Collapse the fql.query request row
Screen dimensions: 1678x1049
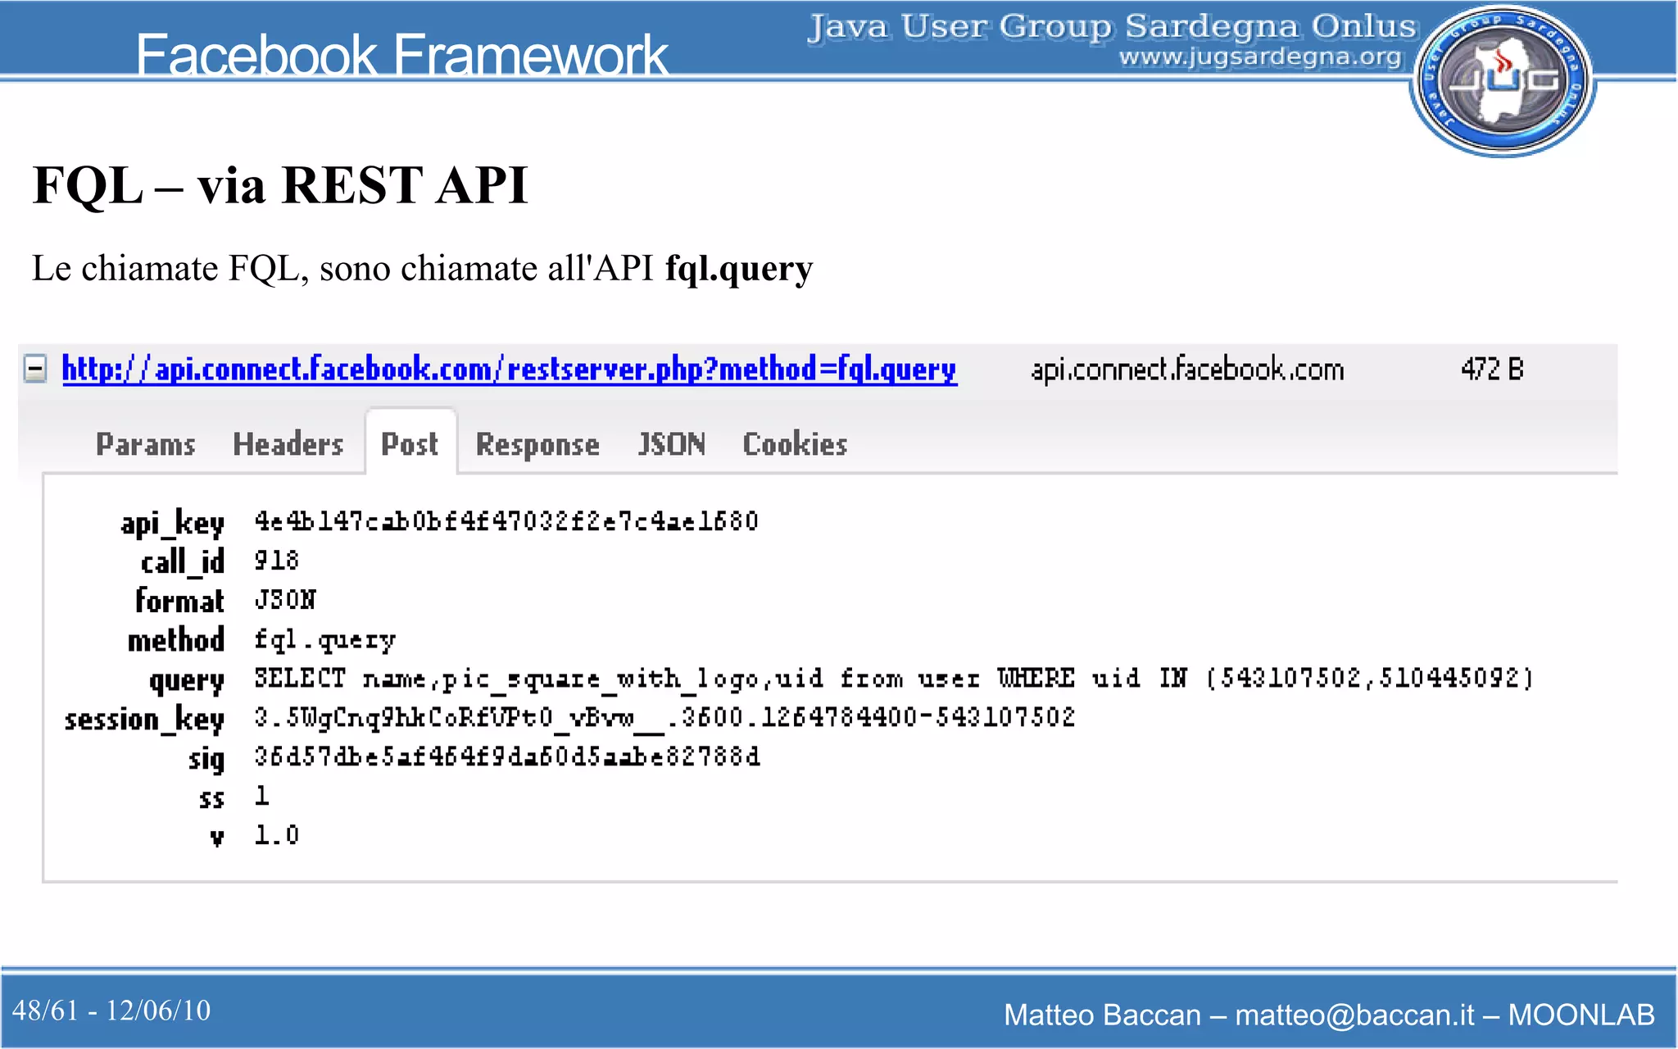click(x=35, y=369)
